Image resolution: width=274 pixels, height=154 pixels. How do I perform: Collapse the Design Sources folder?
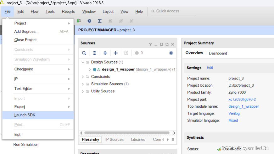[x=83, y=62]
